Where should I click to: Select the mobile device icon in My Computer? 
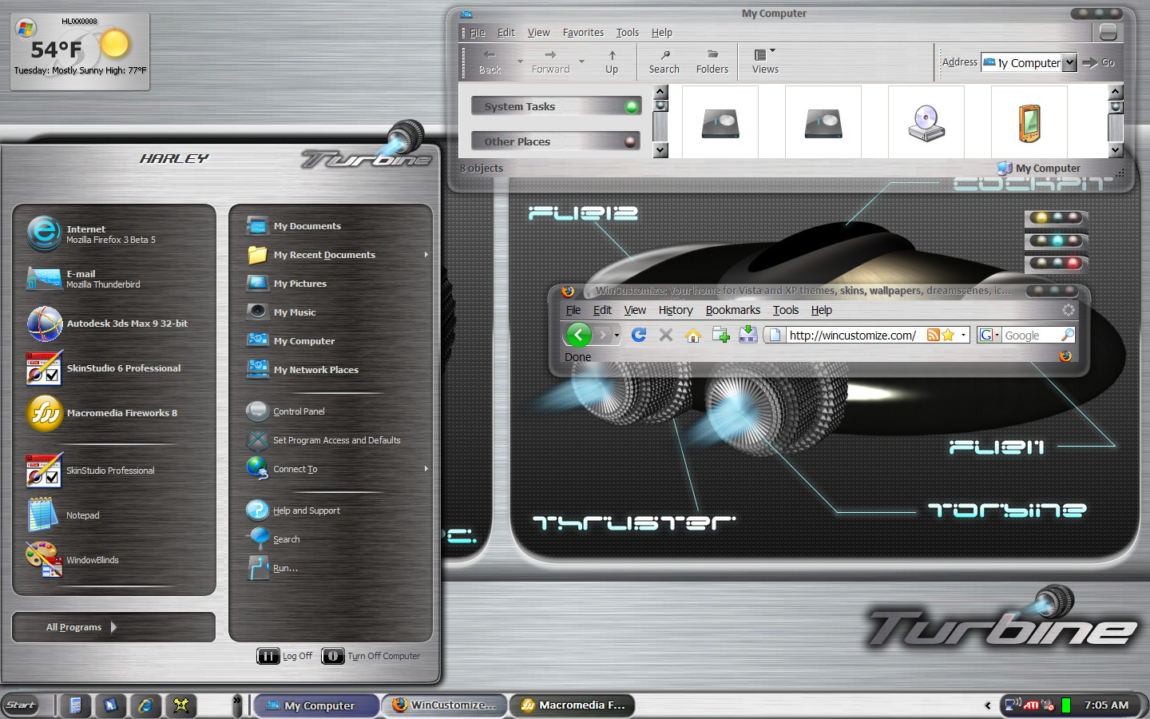pos(1029,122)
